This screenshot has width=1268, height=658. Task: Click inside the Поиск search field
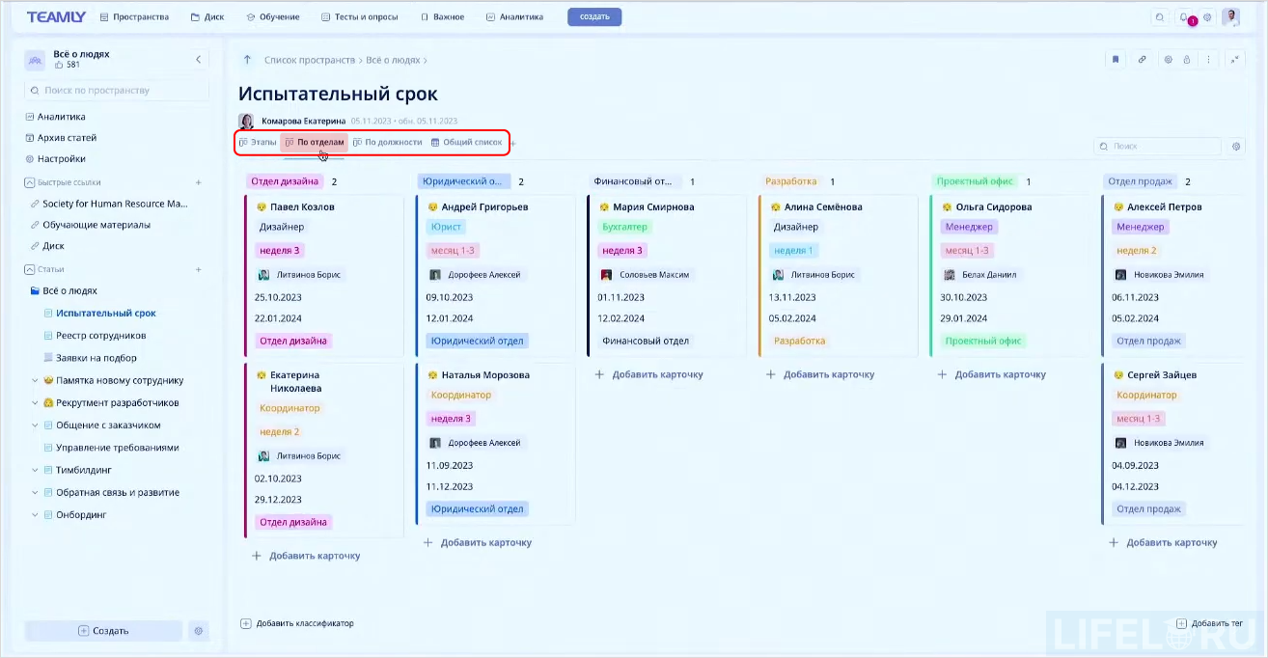pyautogui.click(x=1157, y=146)
